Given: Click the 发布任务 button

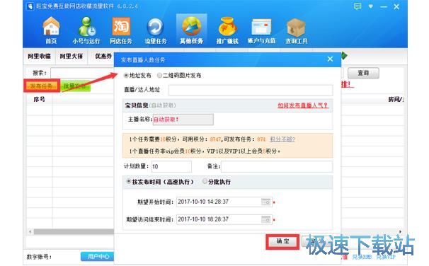Looking at the screenshot, I should pyautogui.click(x=41, y=86).
